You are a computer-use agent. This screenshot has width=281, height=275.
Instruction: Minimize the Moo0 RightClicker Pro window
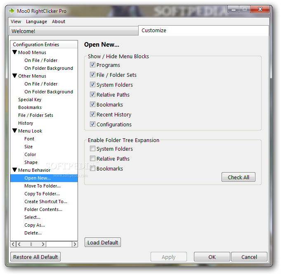[233, 9]
